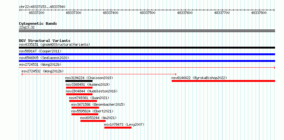Click ruler position 48337400
The width and height of the screenshot is (284, 140).
coord(110,13)
